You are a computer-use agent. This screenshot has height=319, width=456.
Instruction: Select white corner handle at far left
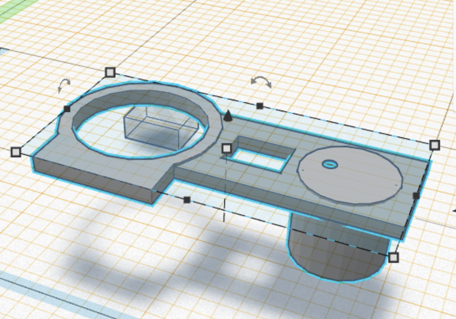coord(16,152)
